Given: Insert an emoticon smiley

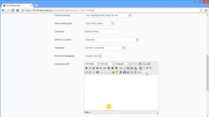Looking at the screenshot, I should (117, 72).
